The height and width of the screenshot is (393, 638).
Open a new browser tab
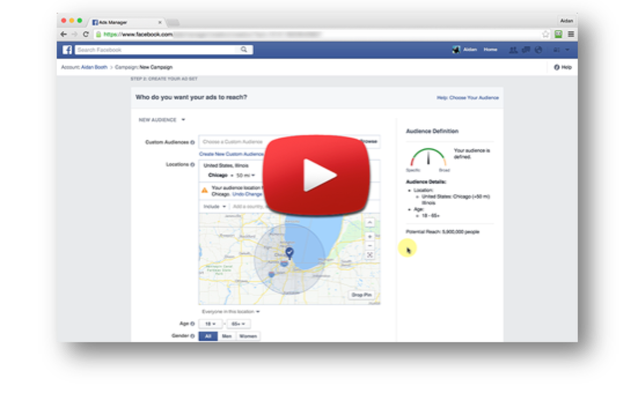tap(173, 23)
